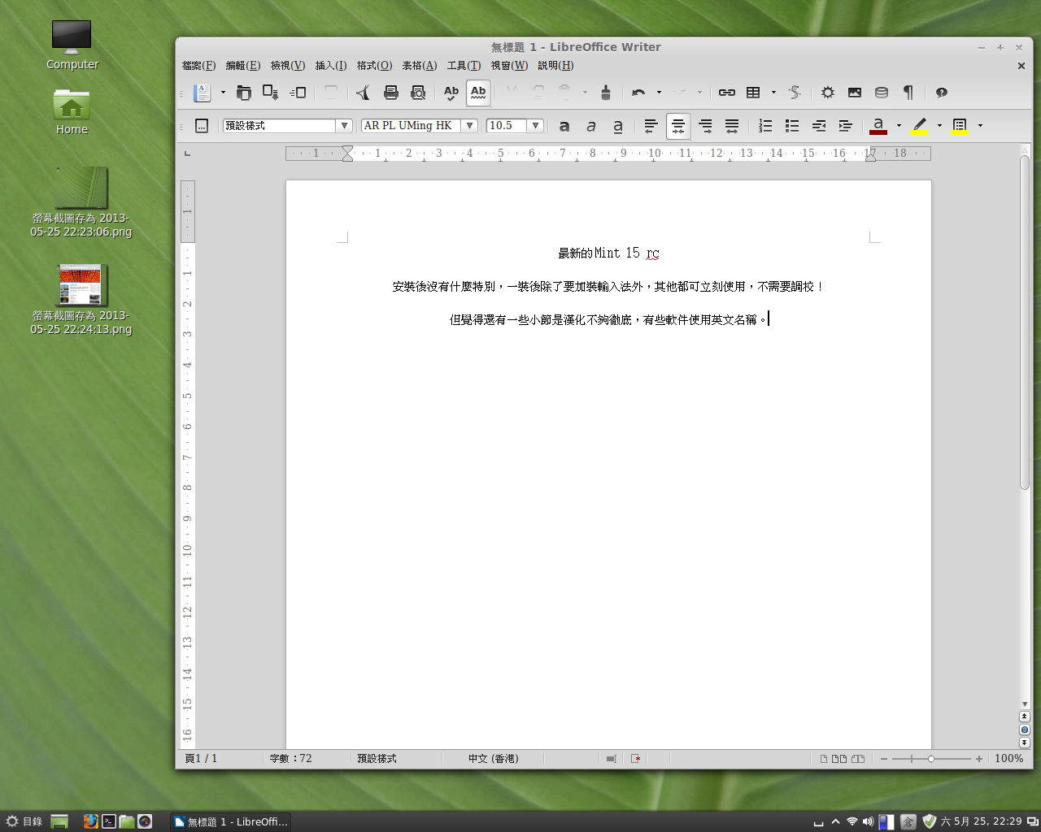Toggle AutoSpellcheck button
This screenshot has width=1041, height=832.
(x=478, y=93)
